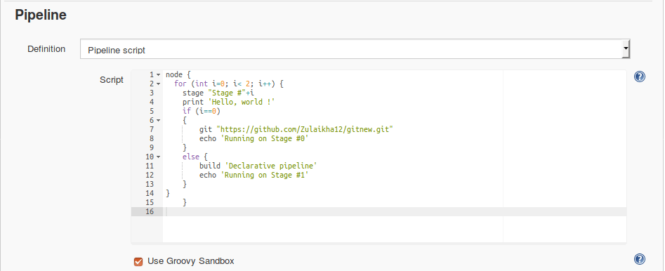The width and height of the screenshot is (665, 271).
Task: Toggle the Use Groovy Sandbox checkbox
Action: coord(138,261)
